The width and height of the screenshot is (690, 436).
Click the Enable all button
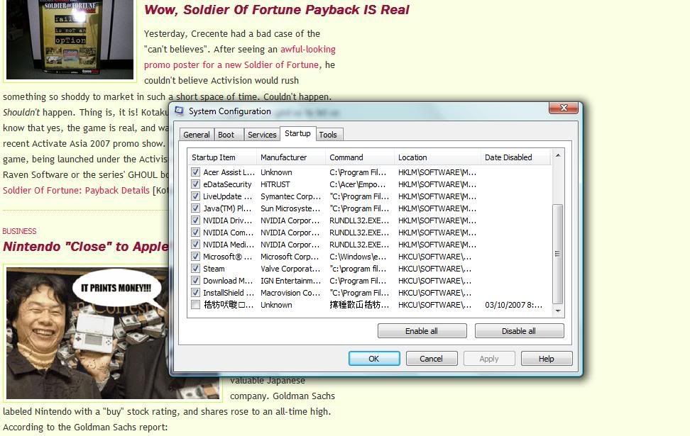coord(422,331)
